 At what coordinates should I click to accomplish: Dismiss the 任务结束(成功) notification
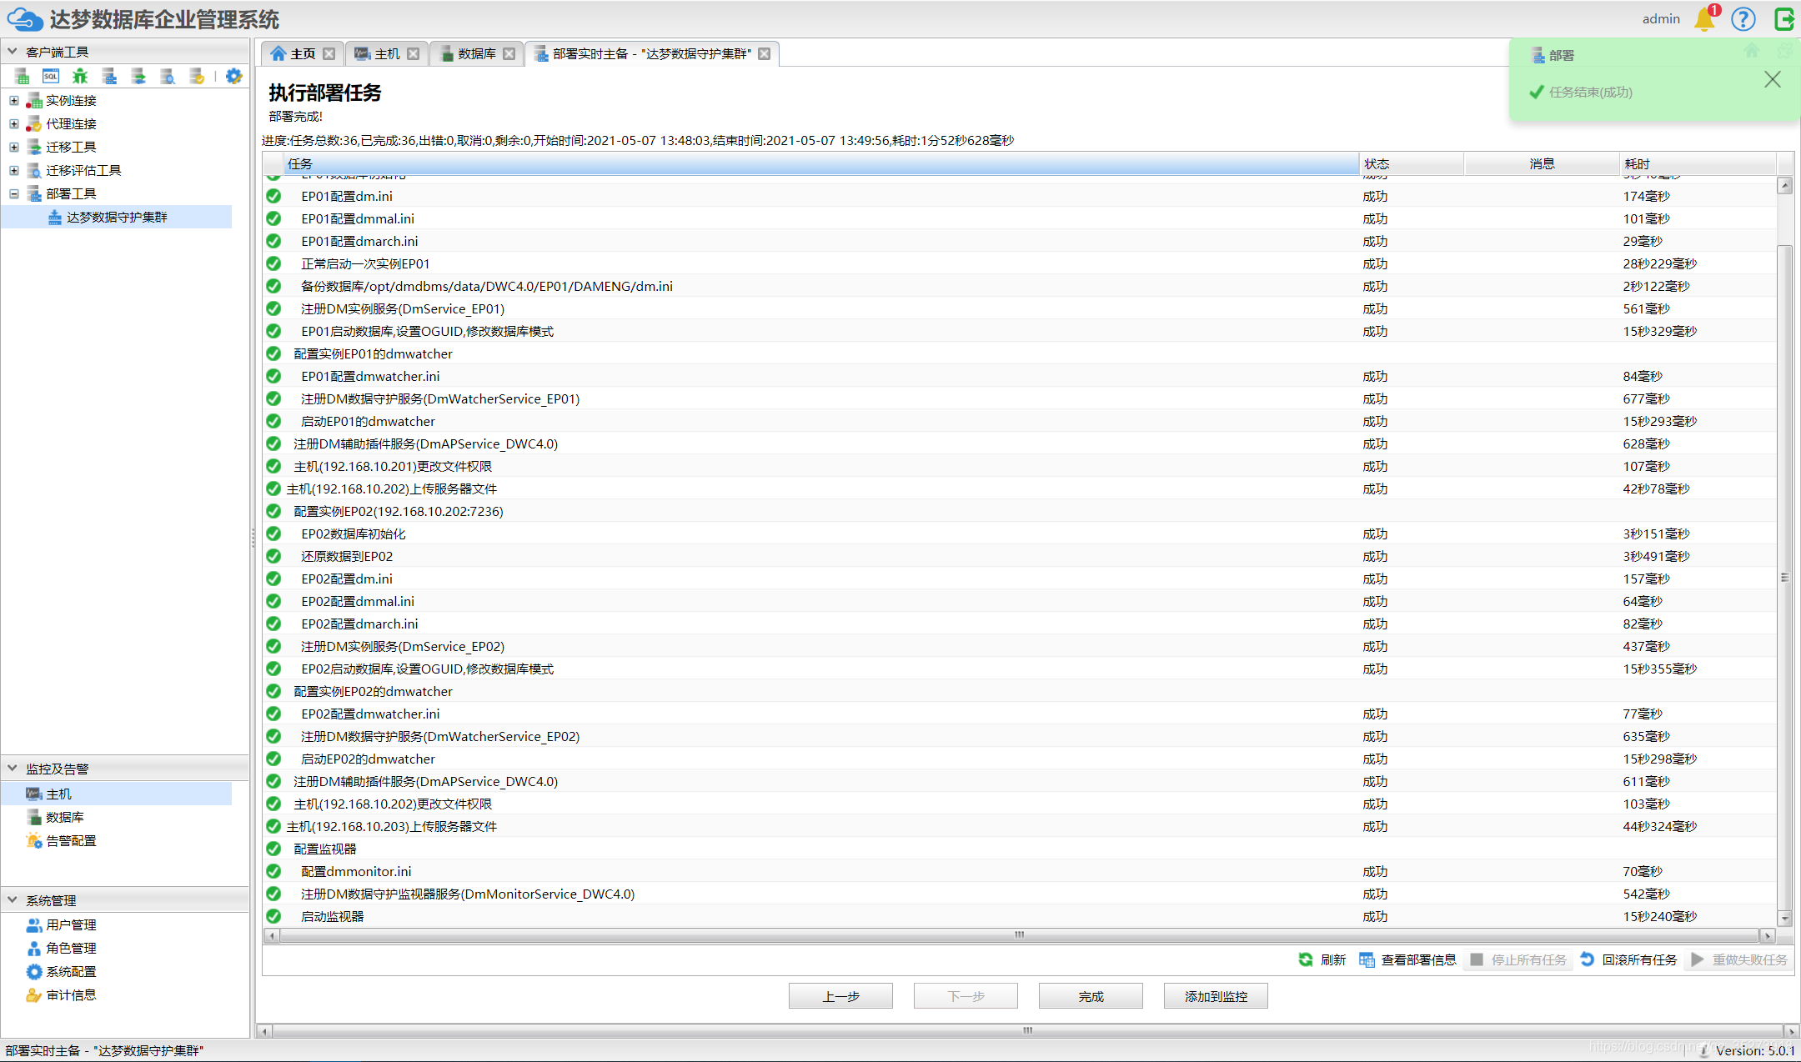coord(1772,79)
